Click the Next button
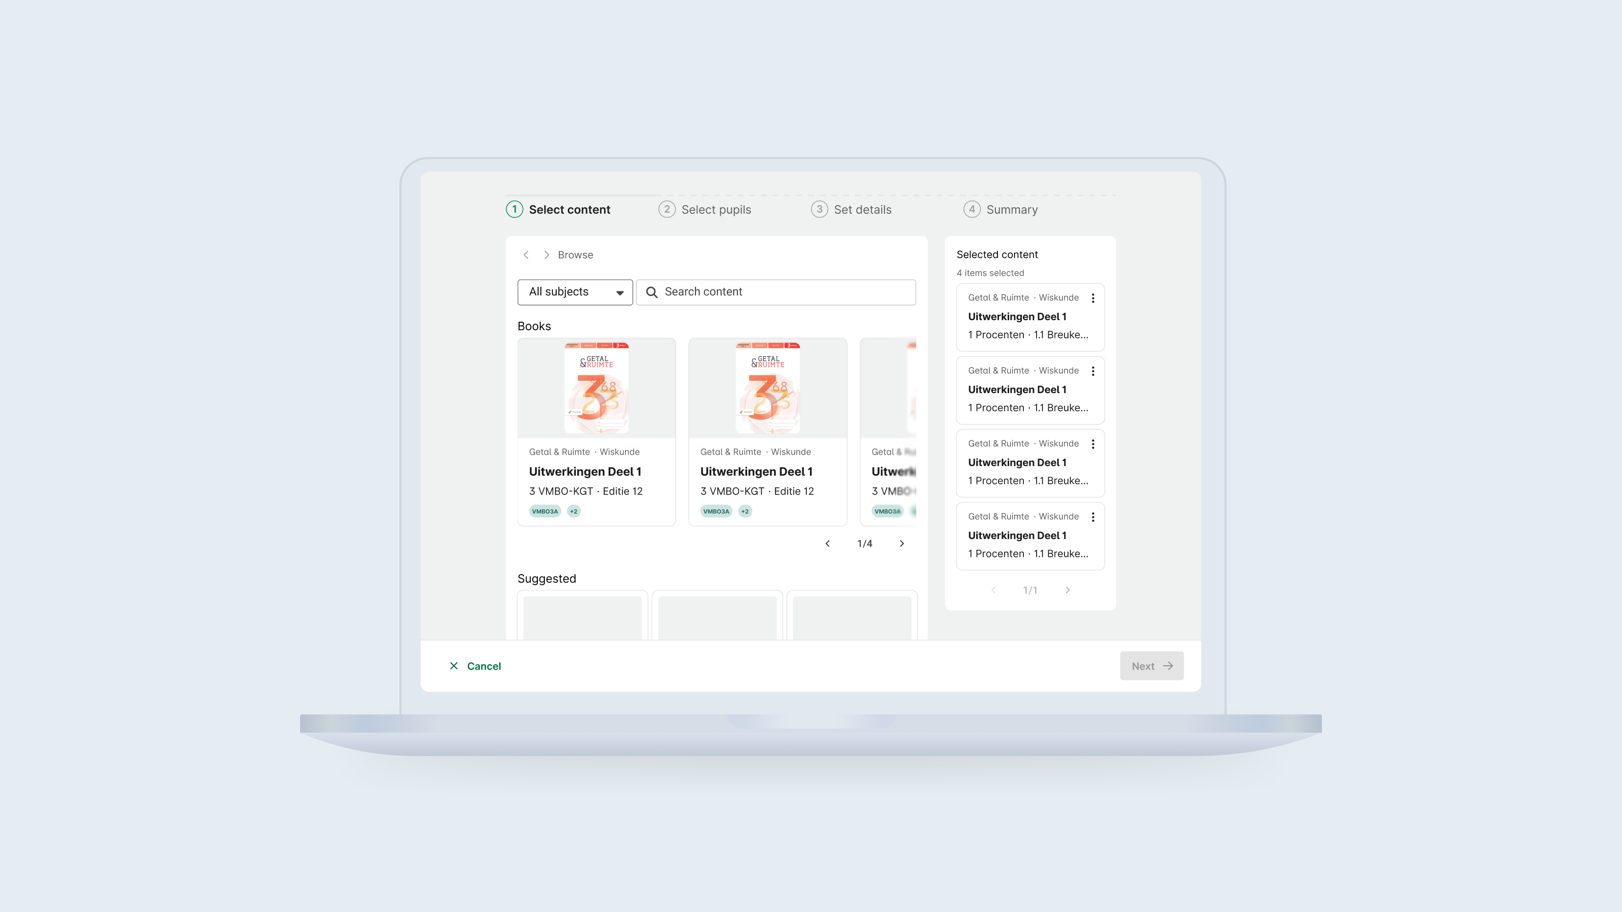The image size is (1622, 912). pyautogui.click(x=1151, y=665)
